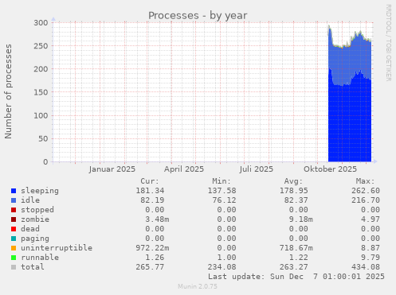Click the 250 y-axis tick label
The width and height of the screenshot is (396, 295).
(x=41, y=46)
